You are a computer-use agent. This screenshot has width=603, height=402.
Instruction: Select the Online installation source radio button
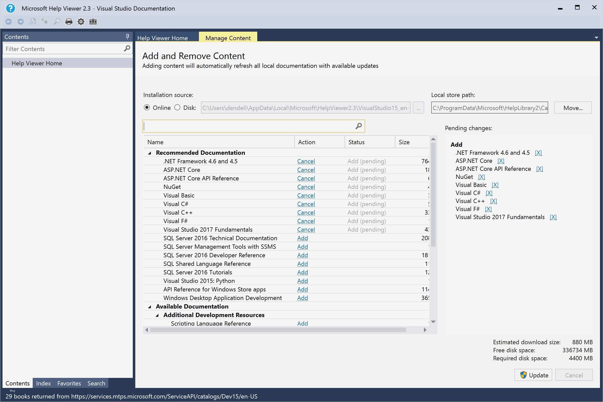[x=147, y=108]
